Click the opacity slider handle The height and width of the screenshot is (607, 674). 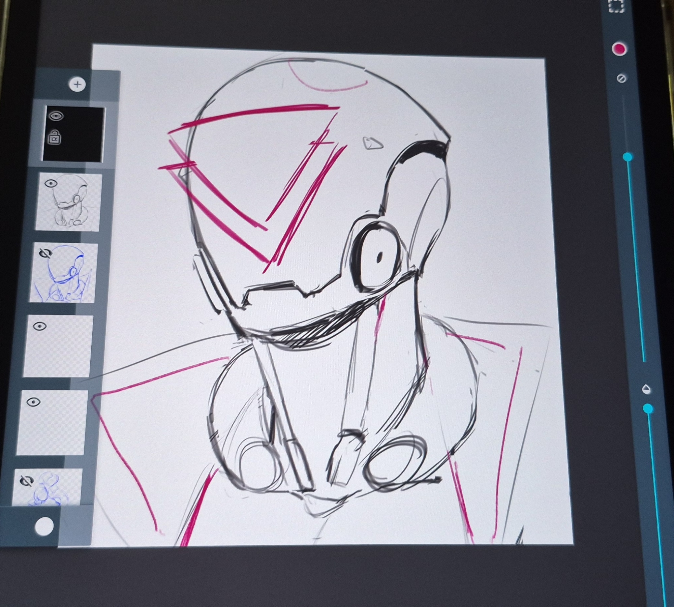[647, 409]
